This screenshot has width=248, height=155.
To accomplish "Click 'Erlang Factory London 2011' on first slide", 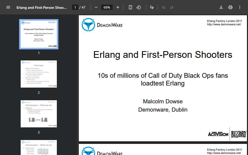I will pyautogui.click(x=224, y=21).
